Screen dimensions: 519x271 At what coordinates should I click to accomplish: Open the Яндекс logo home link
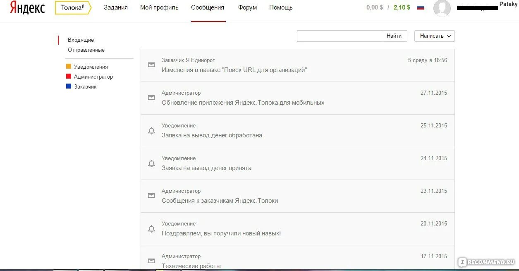pyautogui.click(x=27, y=7)
